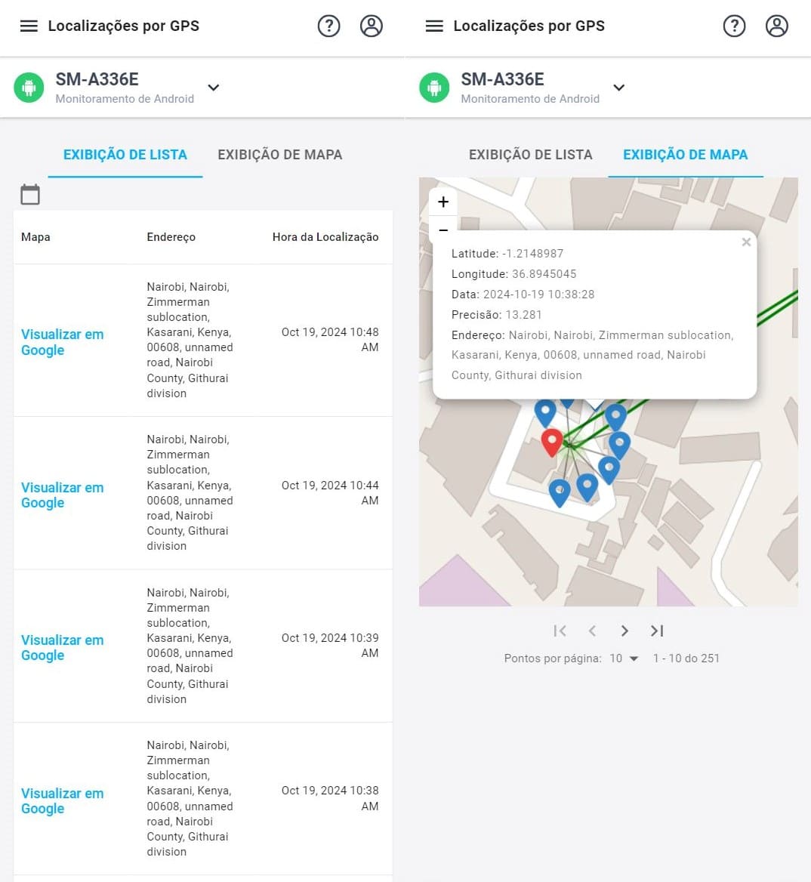Screen dimensions: 811x882
Task: Open Visualizar em Google for 10:44 AM entry
Action: [63, 495]
